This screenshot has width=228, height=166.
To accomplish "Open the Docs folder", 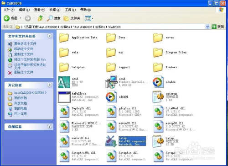I will (x=116, y=37).
